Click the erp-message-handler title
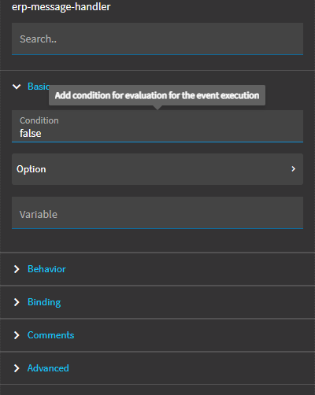Viewport: 315px width, 395px height. [61, 7]
